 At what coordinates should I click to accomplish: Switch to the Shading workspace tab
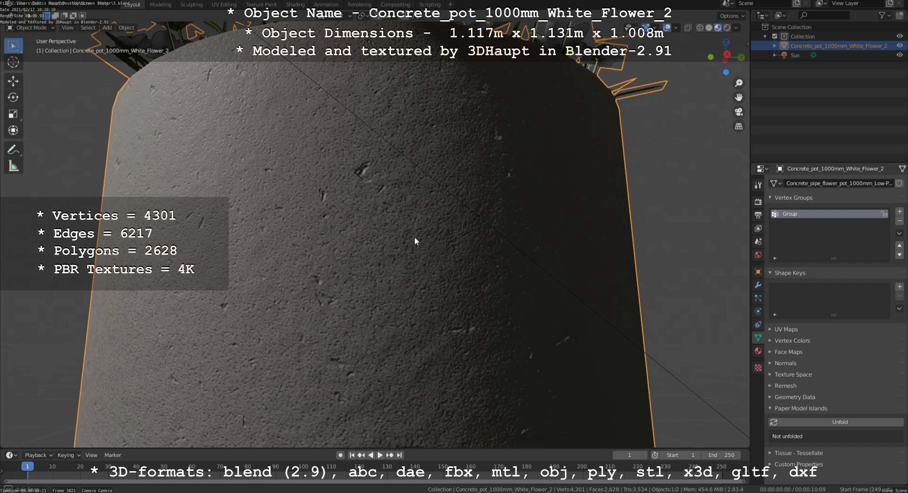pos(295,5)
